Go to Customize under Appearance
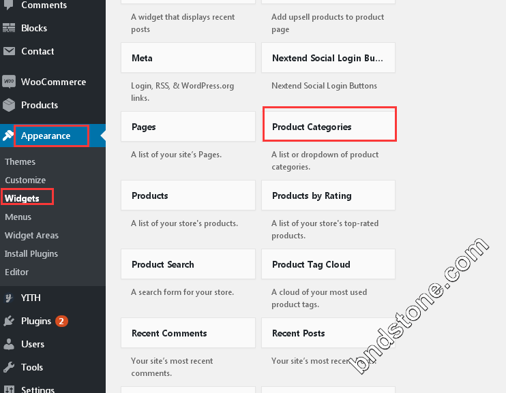The width and height of the screenshot is (506, 393). point(25,180)
